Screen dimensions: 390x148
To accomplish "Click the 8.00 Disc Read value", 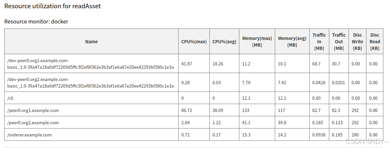I will click(373, 135).
